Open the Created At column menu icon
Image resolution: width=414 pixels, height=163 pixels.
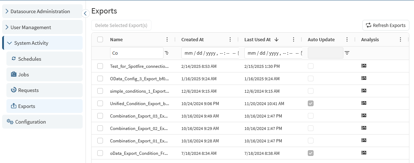point(230,40)
